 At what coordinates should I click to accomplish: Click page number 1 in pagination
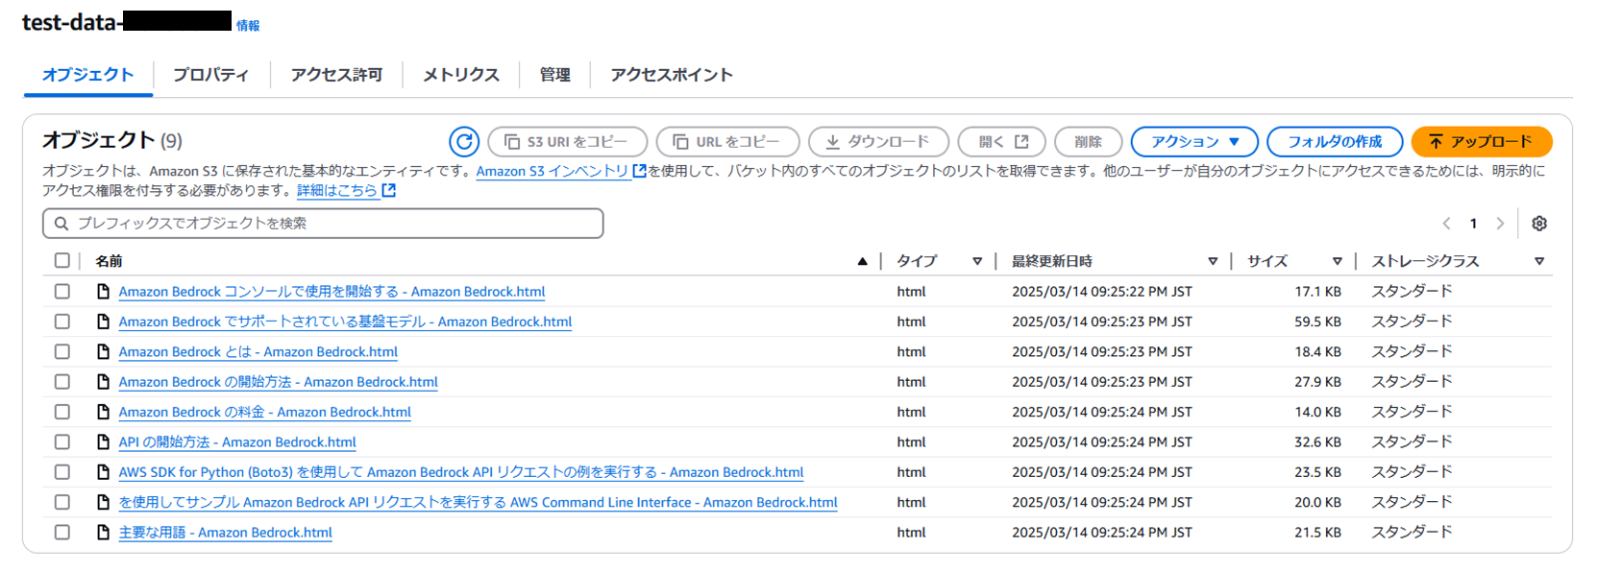pos(1473,224)
